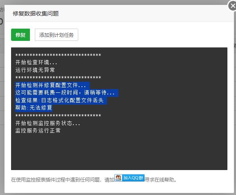Click the line 这可能需要耗费一段时间,请稍等待...
The height and width of the screenshot is (195, 236).
[x=65, y=93]
